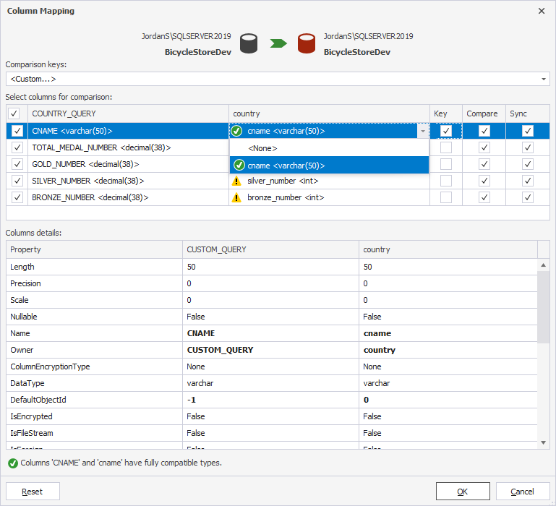This screenshot has height=506, width=556.
Task: Toggle the Compare checkbox for GOLD_NUMBER
Action: 484,164
